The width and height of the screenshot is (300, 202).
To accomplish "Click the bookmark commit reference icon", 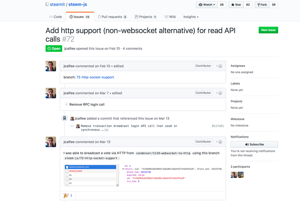I will 65,118.
